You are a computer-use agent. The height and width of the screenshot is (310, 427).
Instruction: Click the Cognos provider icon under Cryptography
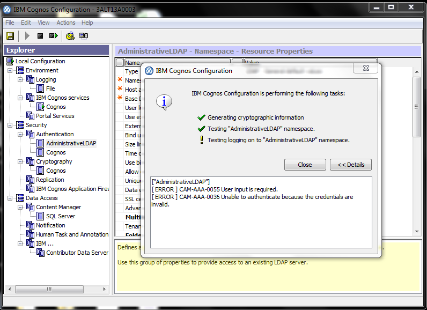coord(40,171)
